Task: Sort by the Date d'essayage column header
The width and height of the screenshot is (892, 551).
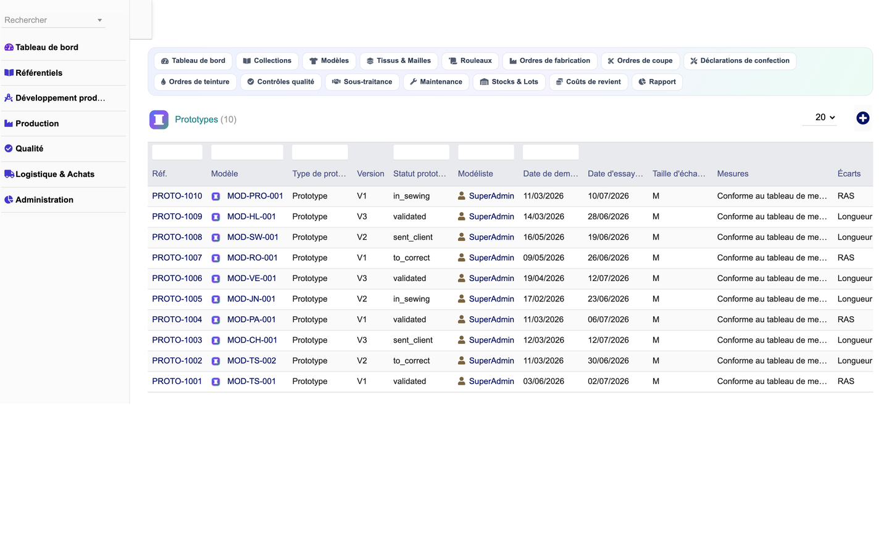Action: click(615, 174)
